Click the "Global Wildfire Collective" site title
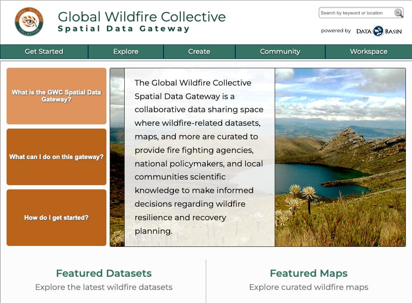 coord(142,17)
